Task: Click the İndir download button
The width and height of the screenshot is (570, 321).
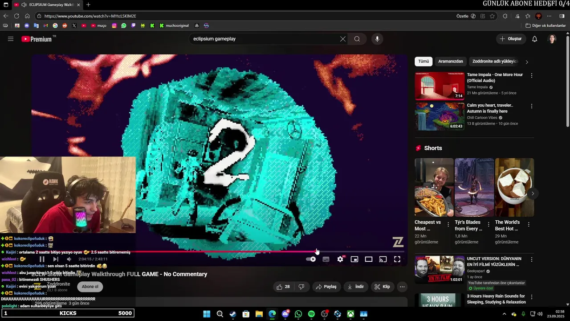Action: (356, 287)
